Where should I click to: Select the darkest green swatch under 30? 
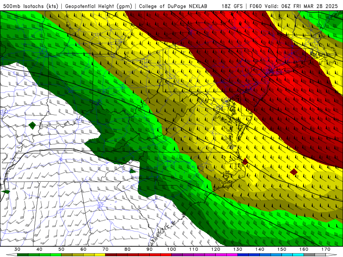(x=23, y=255)
